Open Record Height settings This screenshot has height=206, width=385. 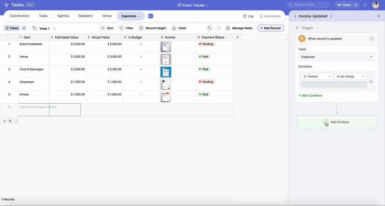coord(152,28)
